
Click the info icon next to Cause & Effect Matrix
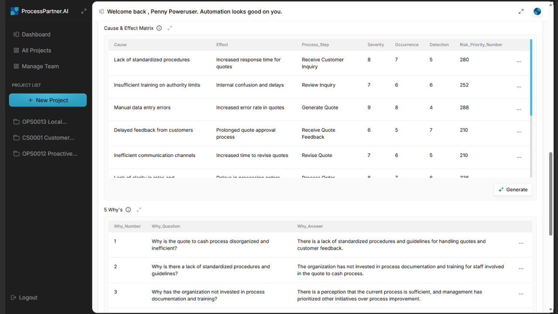point(159,28)
